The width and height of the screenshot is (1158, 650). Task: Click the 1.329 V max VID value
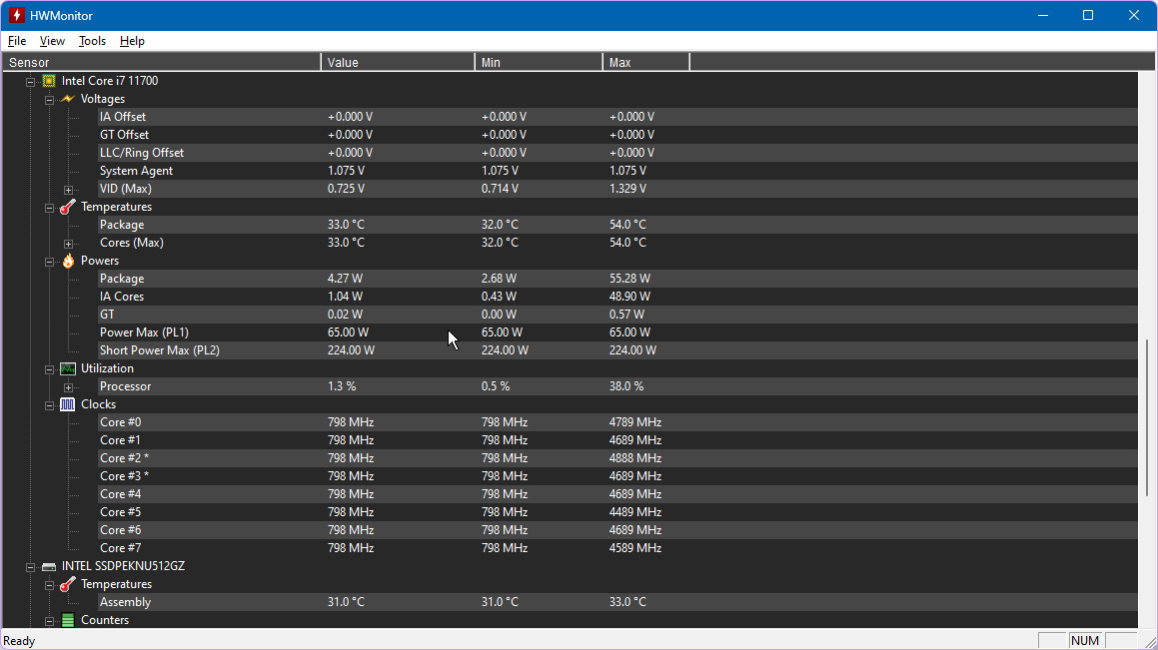point(627,189)
